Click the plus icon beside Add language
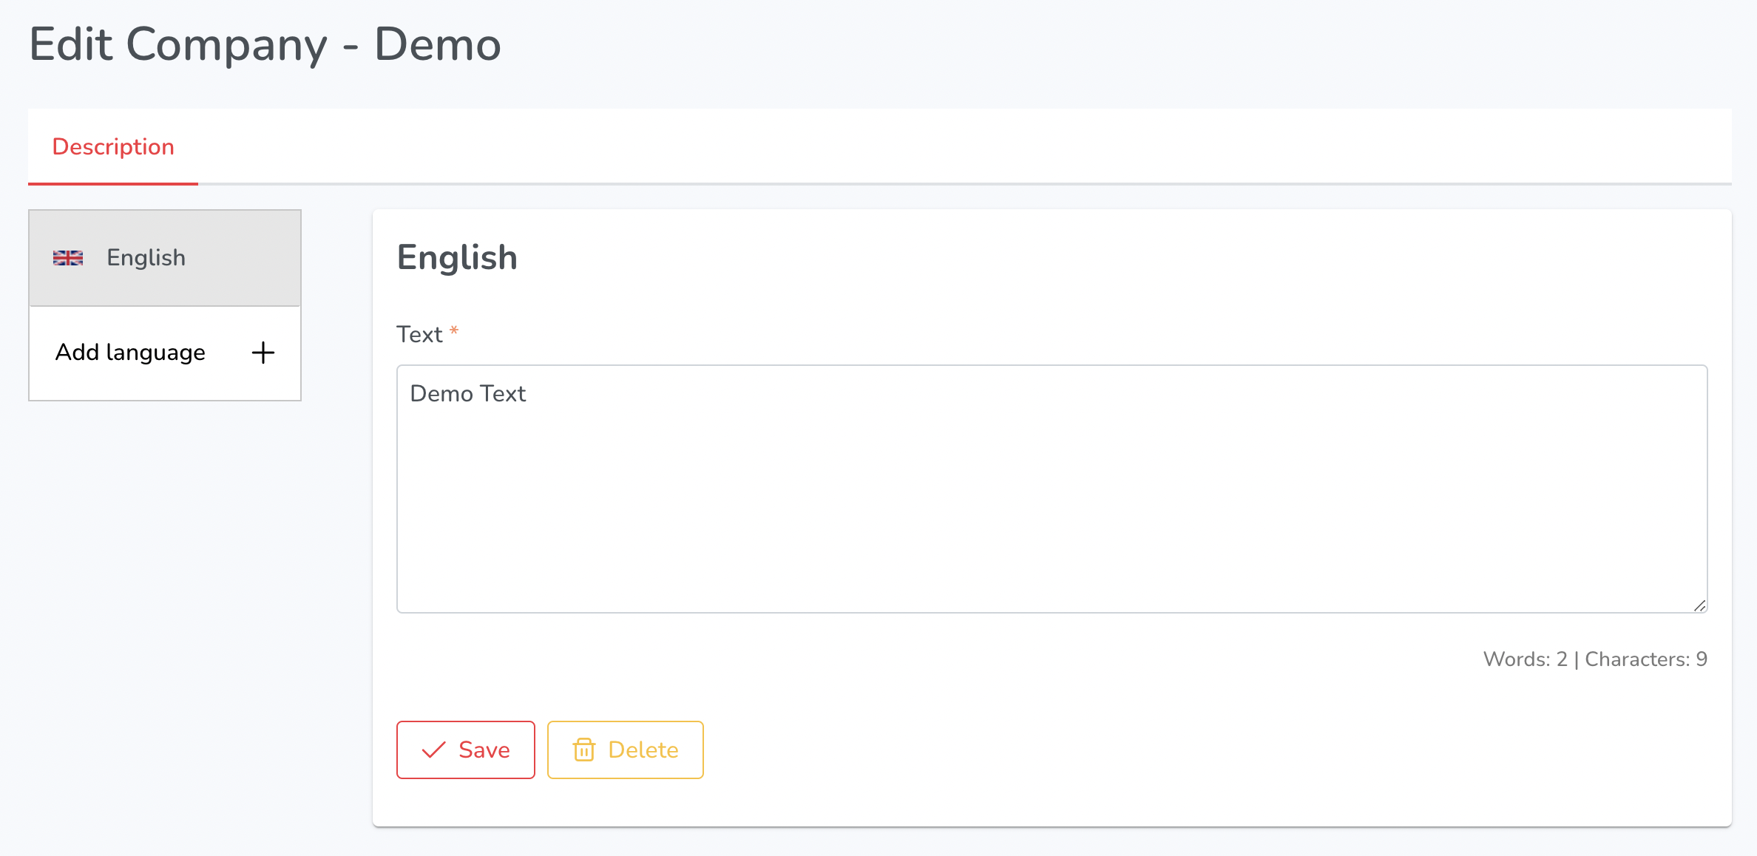Screen dimensions: 1757x856 tap(263, 353)
